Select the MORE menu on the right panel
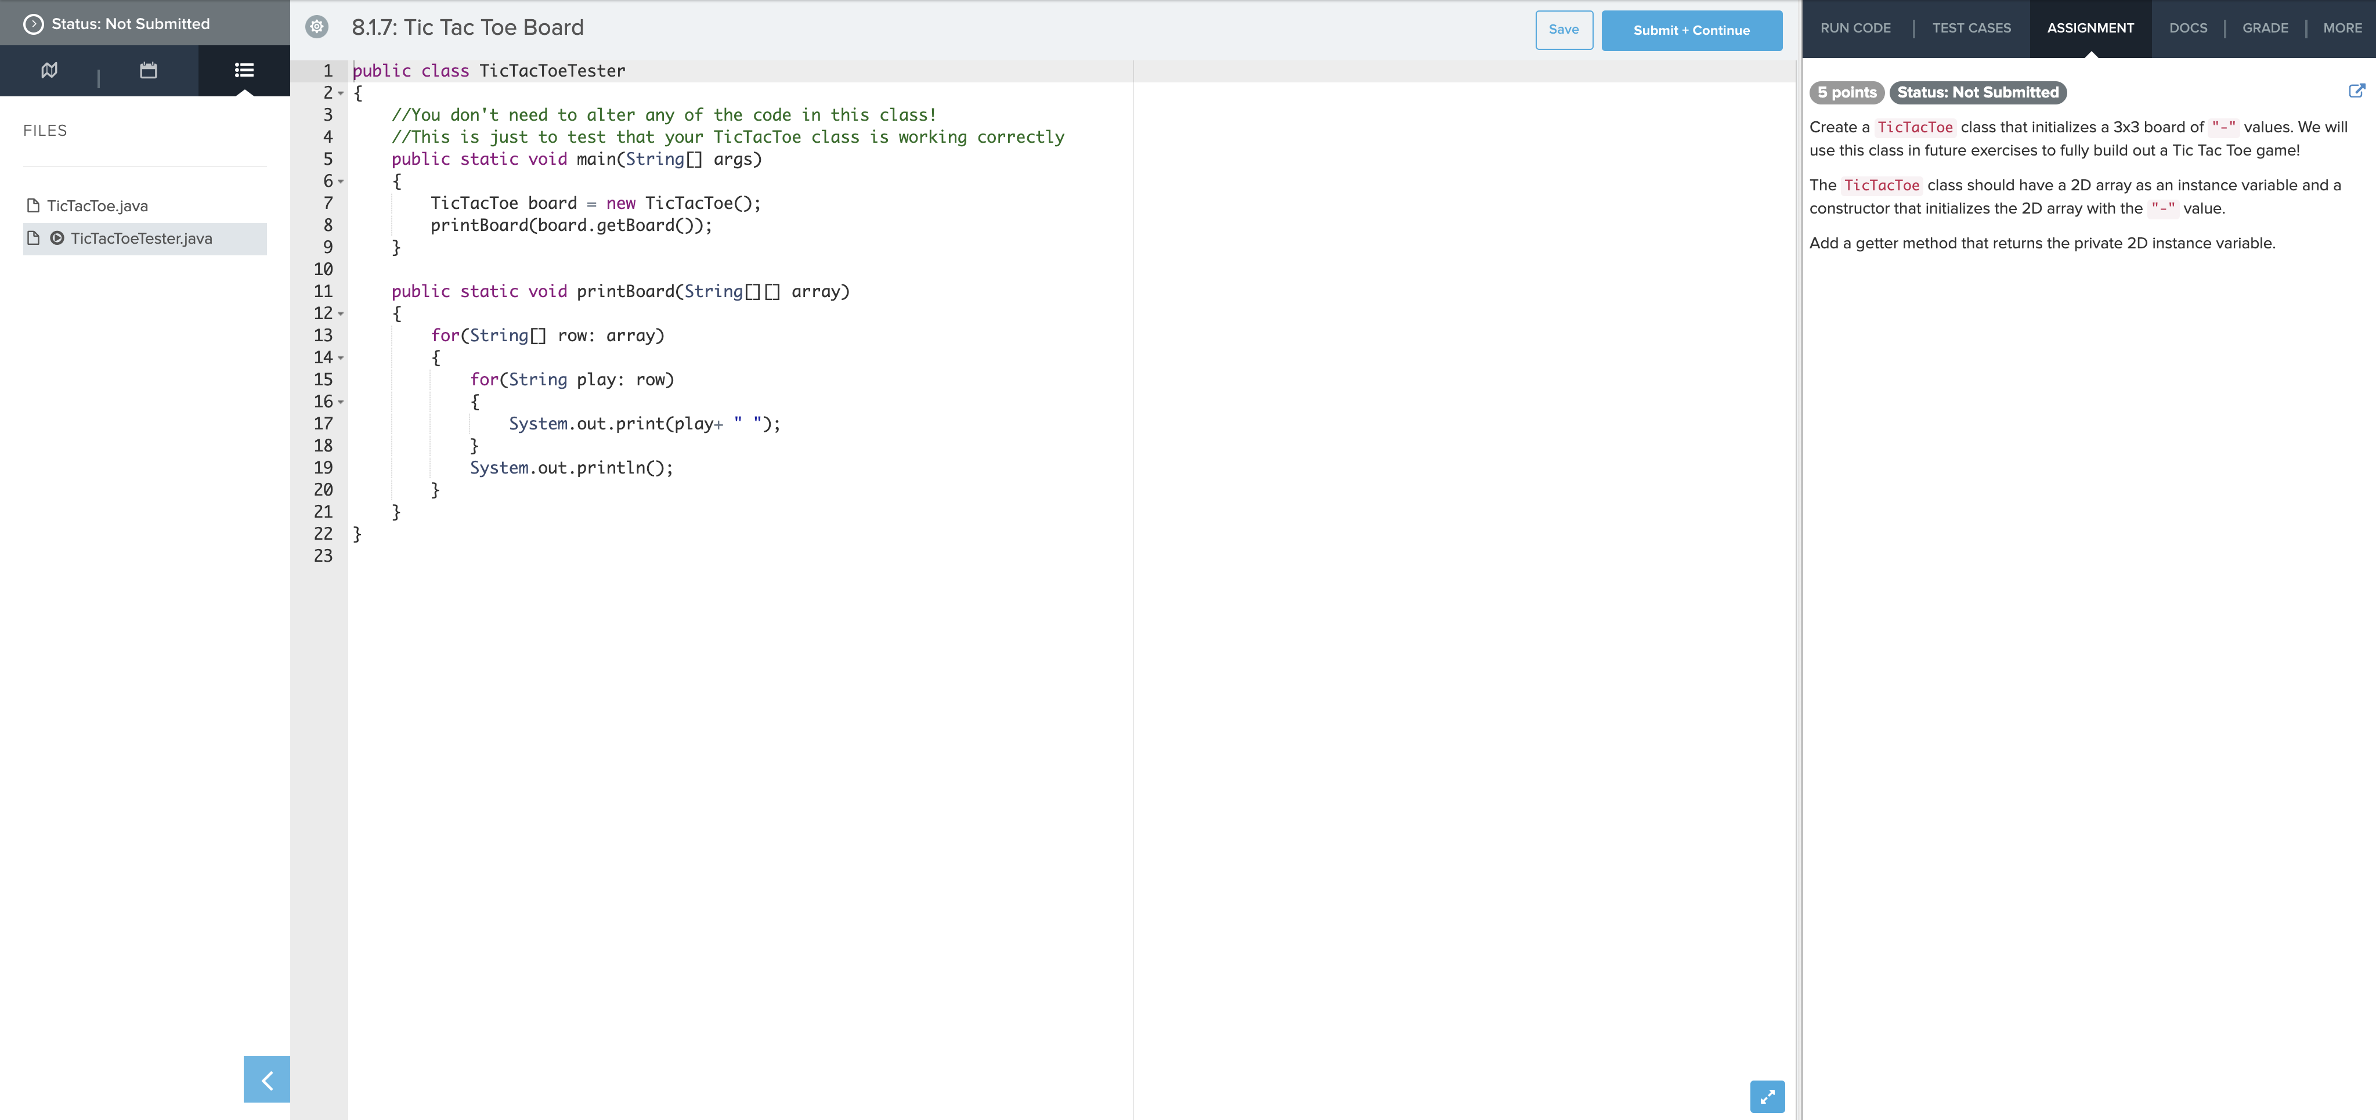 (x=2343, y=28)
